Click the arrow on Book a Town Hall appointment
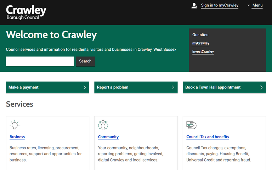 [261, 87]
